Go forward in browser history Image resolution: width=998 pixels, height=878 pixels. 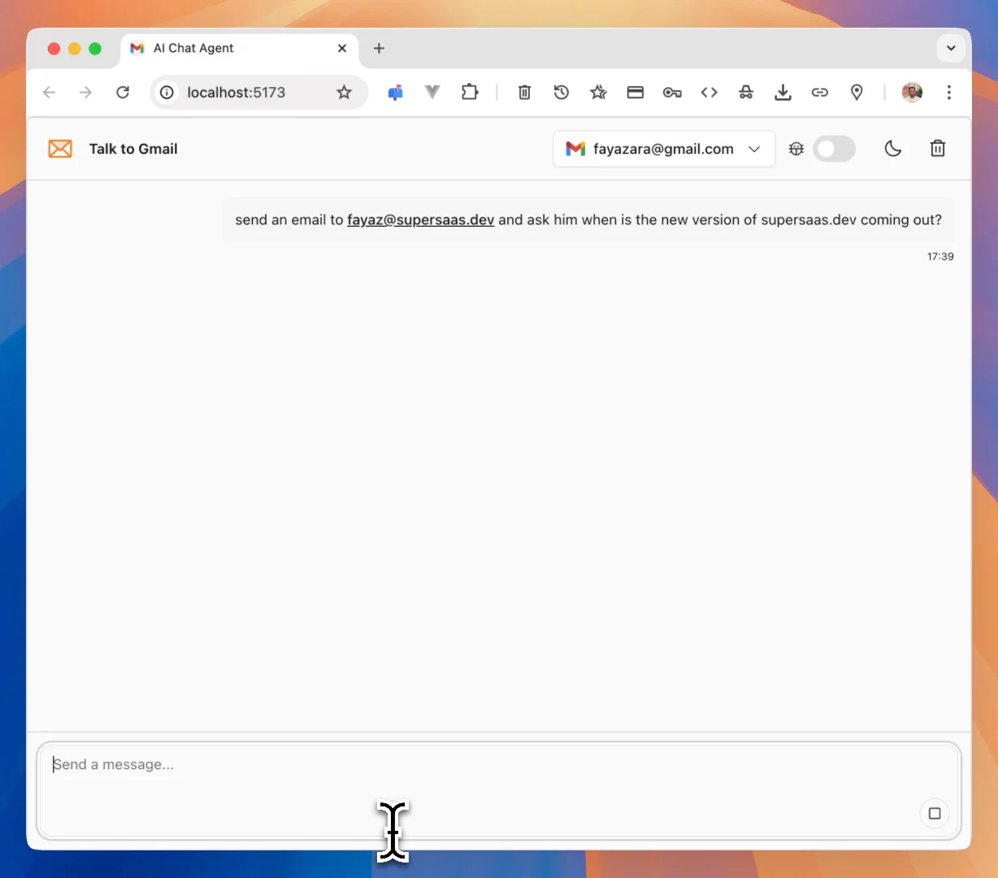(x=85, y=93)
